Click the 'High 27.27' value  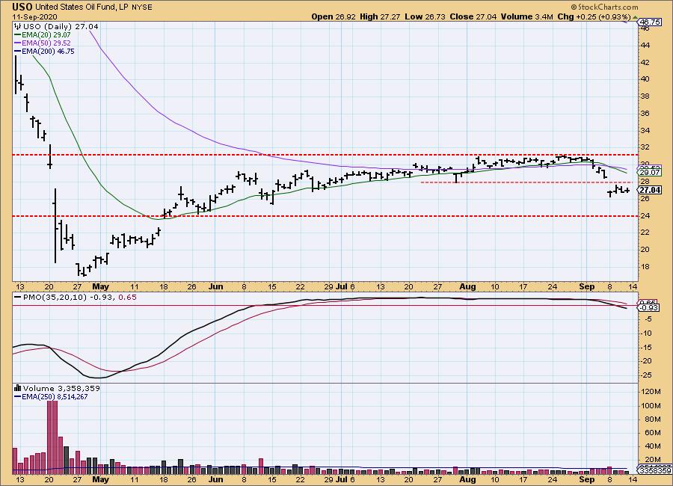[x=380, y=16]
